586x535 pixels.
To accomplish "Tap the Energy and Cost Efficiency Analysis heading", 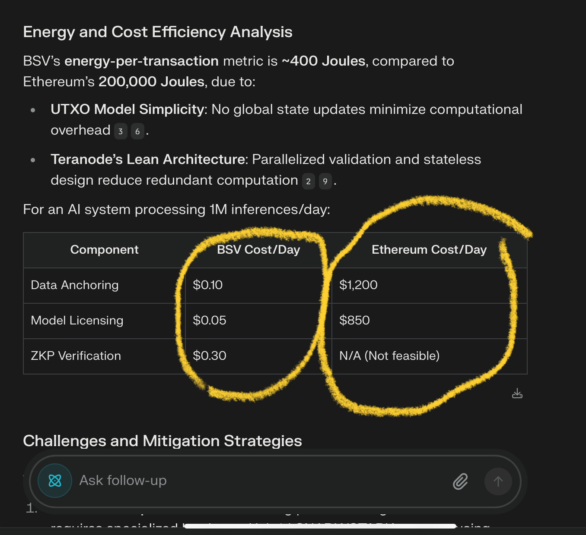I will (x=158, y=32).
